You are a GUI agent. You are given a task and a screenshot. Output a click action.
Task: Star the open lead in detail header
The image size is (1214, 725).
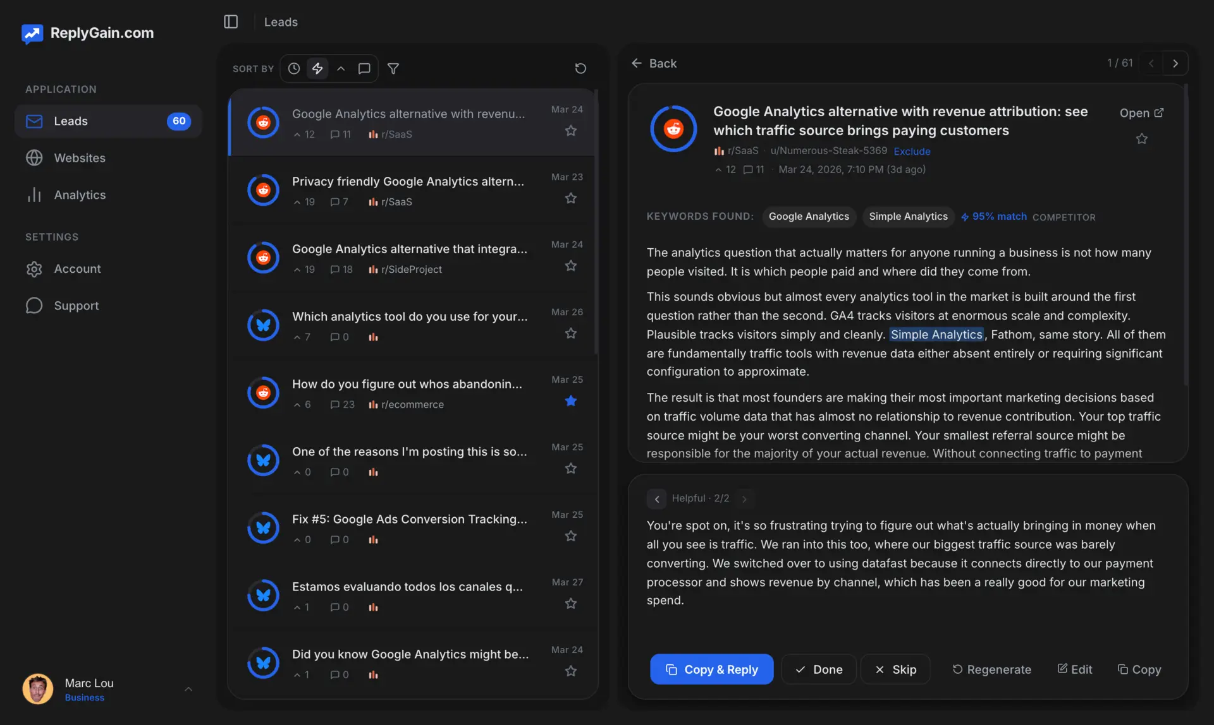tap(1141, 139)
